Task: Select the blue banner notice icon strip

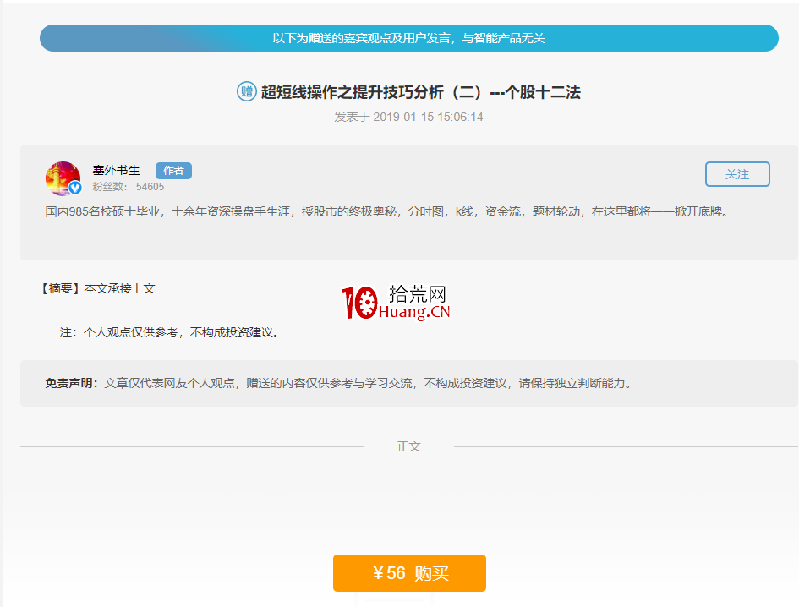Action: pos(409,37)
